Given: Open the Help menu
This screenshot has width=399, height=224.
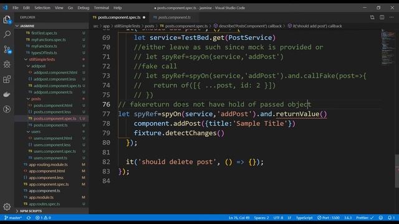Looking at the screenshot, I should point(118,8).
